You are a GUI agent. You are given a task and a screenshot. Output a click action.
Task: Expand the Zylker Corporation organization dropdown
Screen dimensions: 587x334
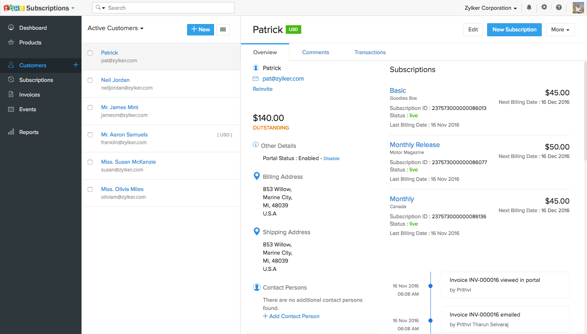click(x=491, y=8)
